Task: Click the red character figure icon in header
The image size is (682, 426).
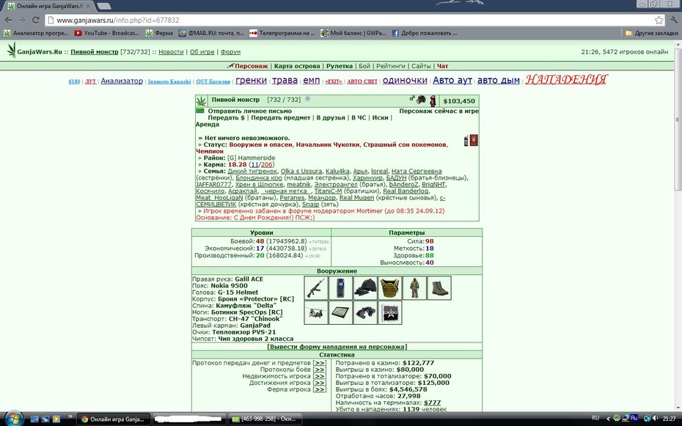Action: tap(433, 101)
